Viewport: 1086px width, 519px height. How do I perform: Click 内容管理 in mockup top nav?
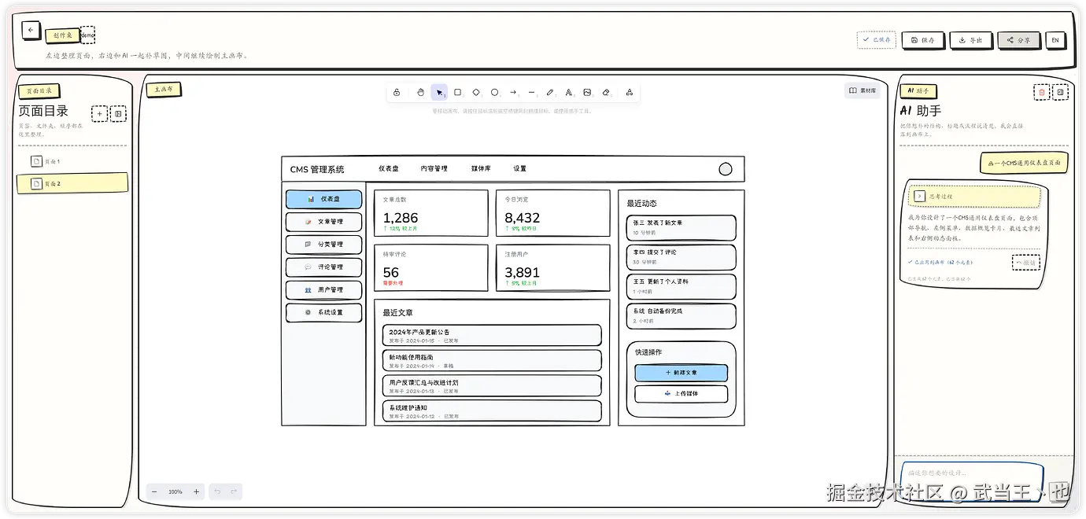[434, 168]
